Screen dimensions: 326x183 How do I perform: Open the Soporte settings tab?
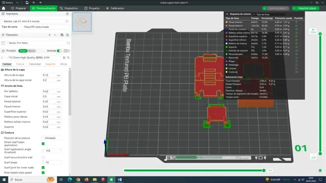(x=50, y=64)
